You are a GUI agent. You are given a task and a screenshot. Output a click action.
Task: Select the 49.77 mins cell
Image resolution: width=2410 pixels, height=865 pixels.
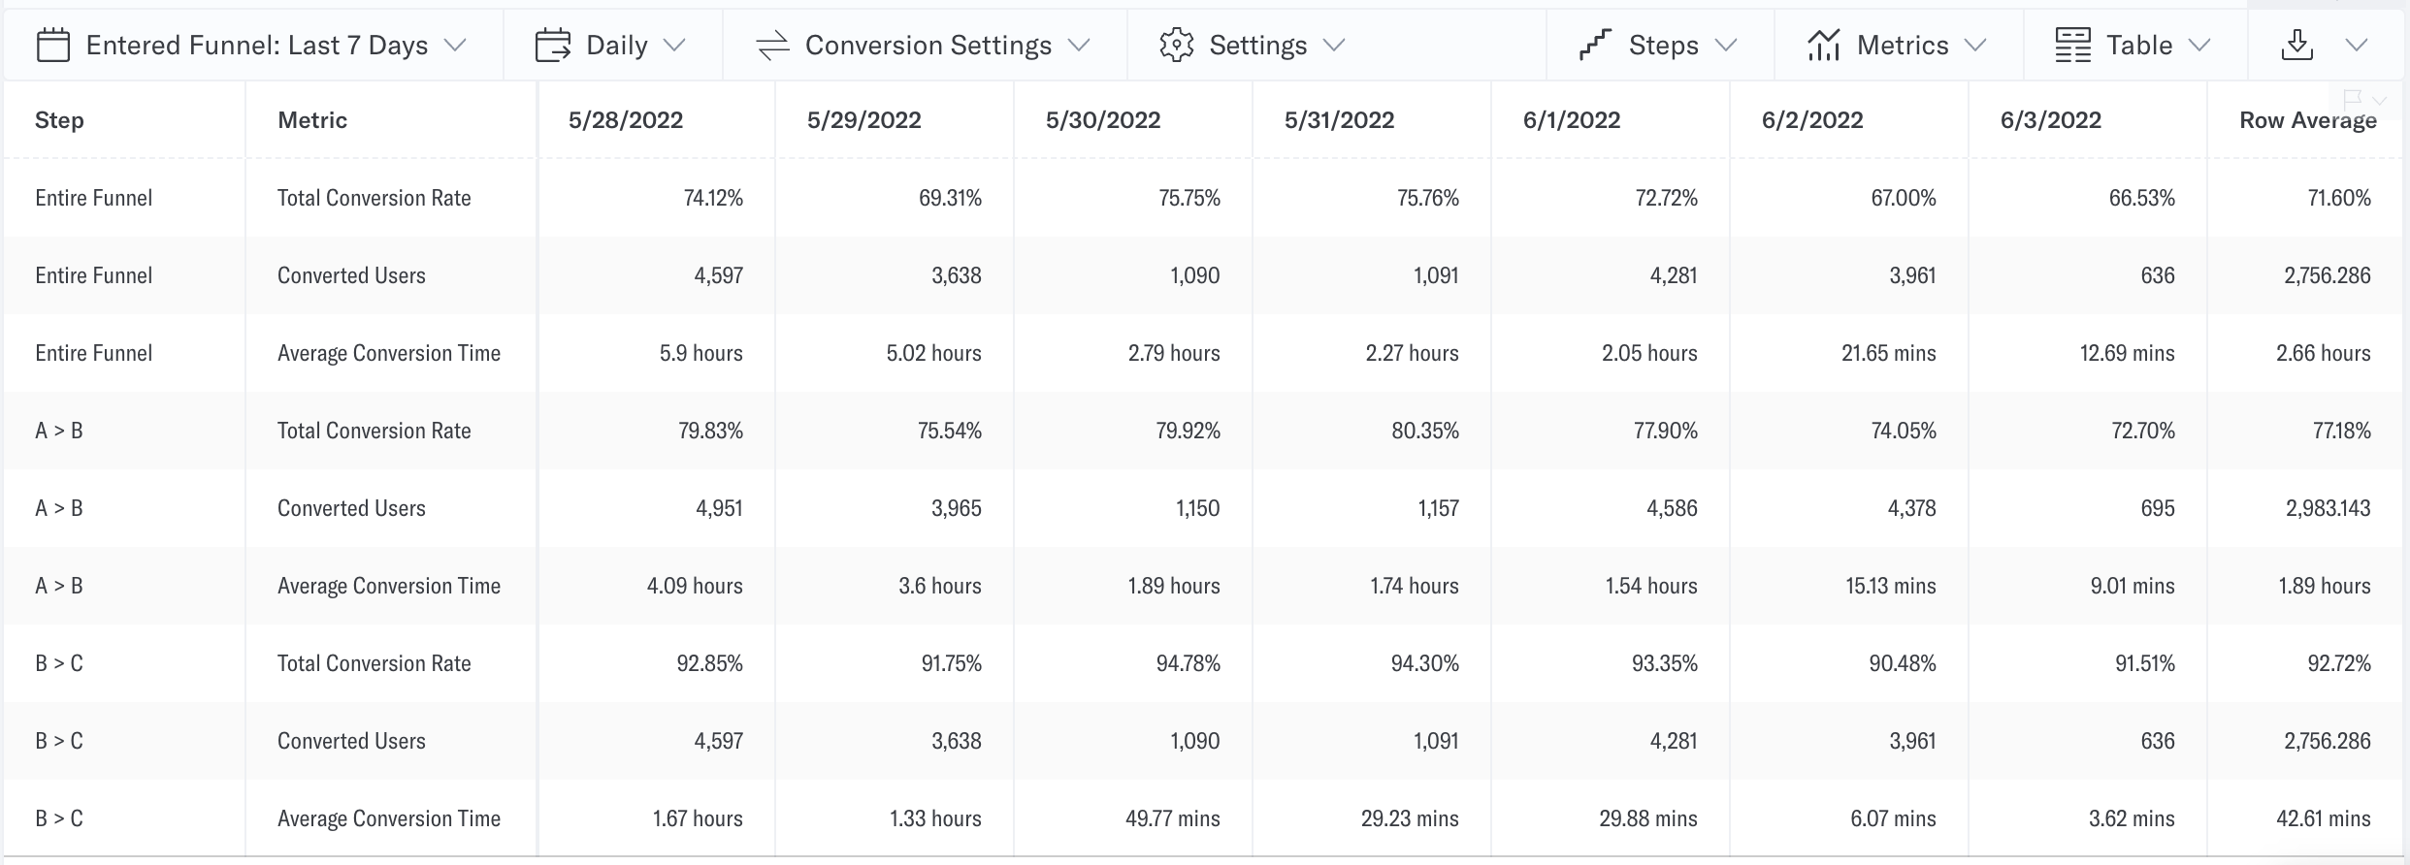(x=1173, y=818)
